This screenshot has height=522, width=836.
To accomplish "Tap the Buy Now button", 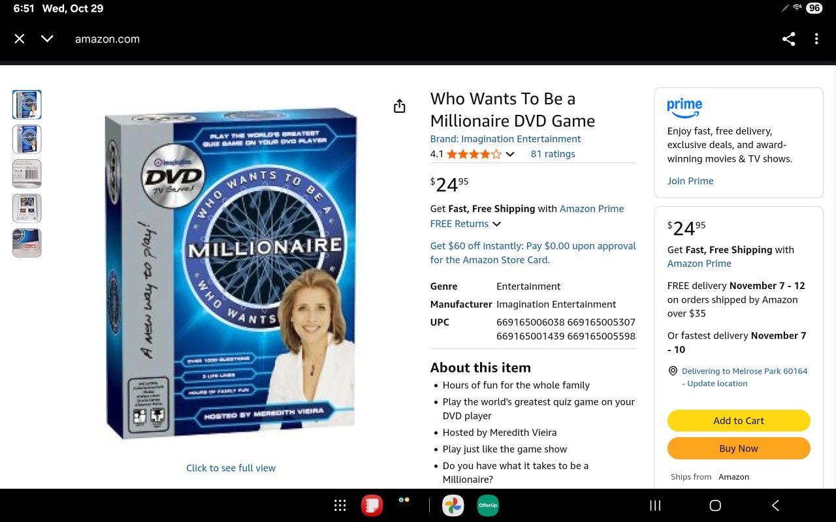I will coord(739,448).
